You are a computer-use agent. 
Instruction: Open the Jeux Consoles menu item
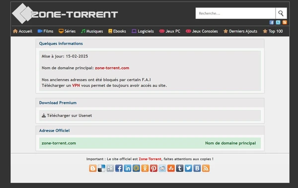[202, 31]
